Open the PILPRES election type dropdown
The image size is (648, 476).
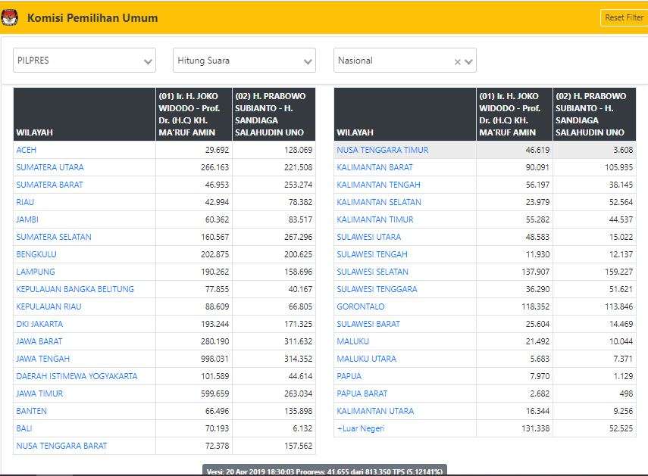(x=84, y=61)
